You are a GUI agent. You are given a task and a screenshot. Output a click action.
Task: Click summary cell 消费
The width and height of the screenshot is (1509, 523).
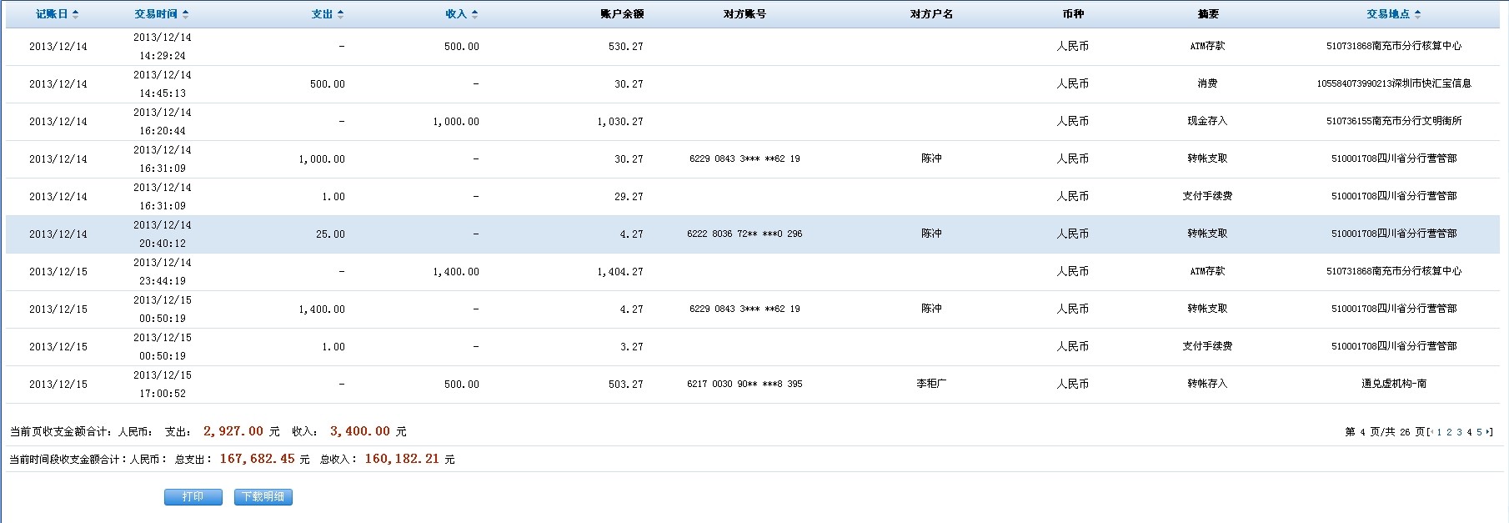pyautogui.click(x=1207, y=83)
